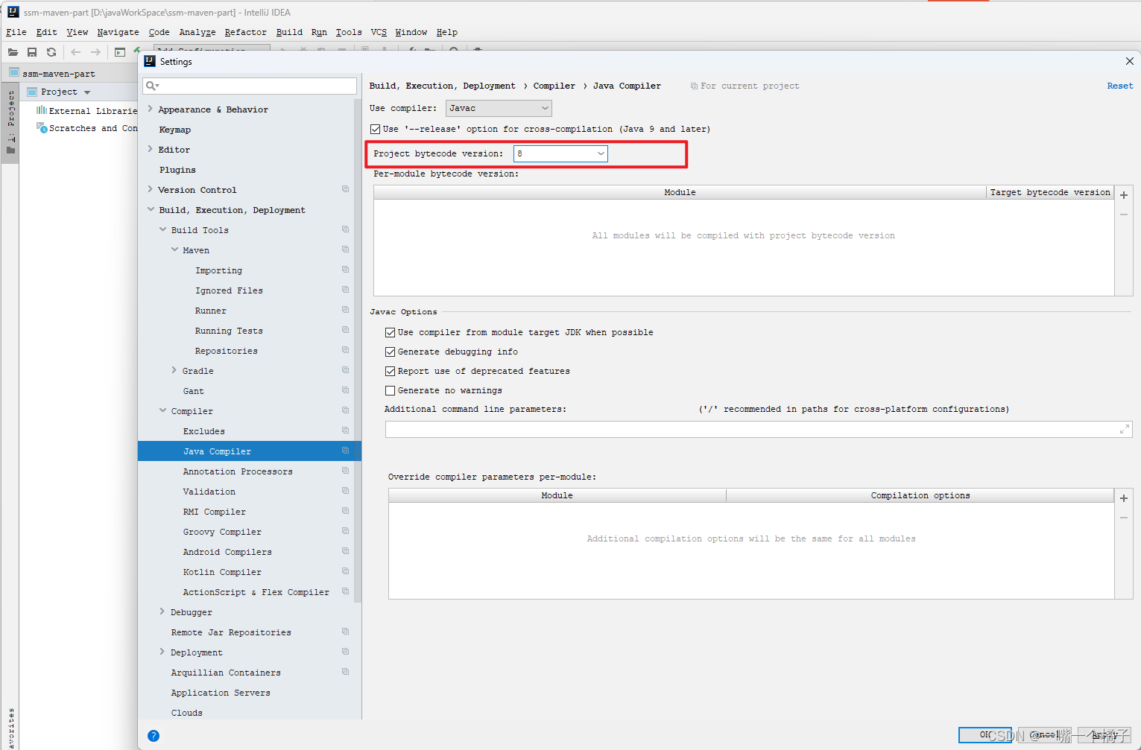1141x750 pixels.
Task: Click project-level icon beside Remote Jar Repositories
Action: [345, 632]
